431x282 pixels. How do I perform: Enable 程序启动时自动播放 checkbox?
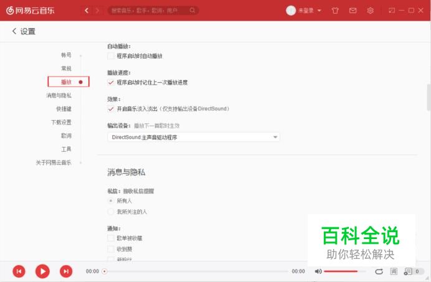[x=111, y=56]
